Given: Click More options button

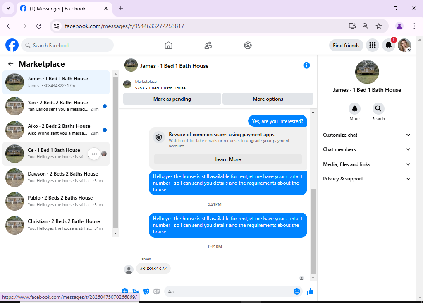Looking at the screenshot, I should coord(268,99).
